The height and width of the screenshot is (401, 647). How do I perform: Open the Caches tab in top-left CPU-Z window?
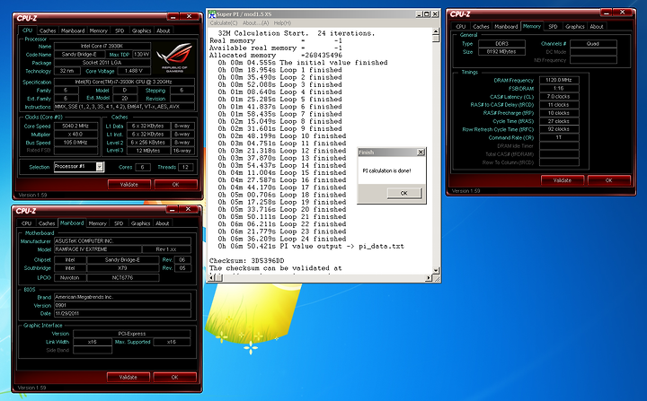(48, 31)
